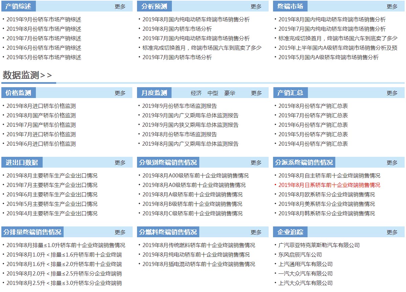Image resolution: width=406 pixels, height=292 pixels.
Task: Select the 经济 tab in 月度监测
Action: pyautogui.click(x=196, y=93)
